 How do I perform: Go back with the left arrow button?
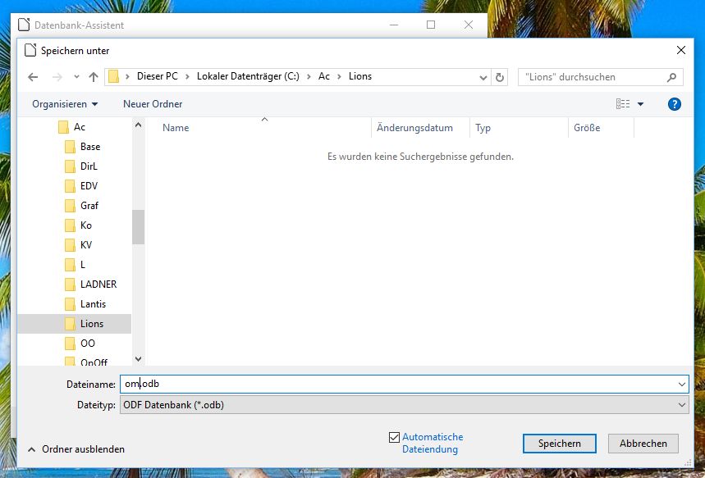click(x=33, y=77)
